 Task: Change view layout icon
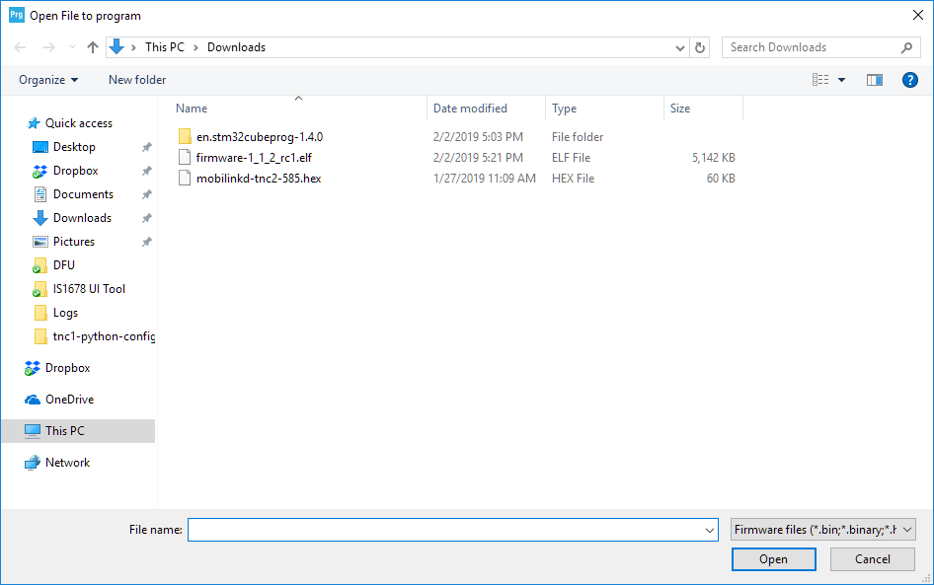click(820, 80)
